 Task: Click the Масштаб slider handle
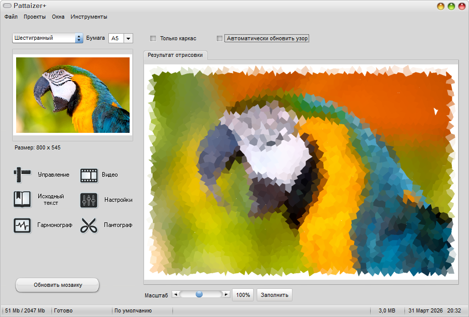199,294
